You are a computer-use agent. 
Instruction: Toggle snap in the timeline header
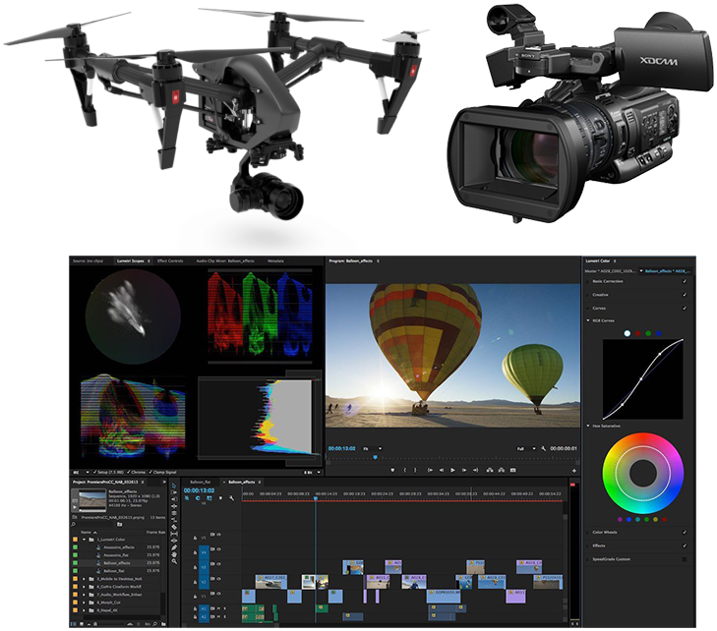coord(198,498)
